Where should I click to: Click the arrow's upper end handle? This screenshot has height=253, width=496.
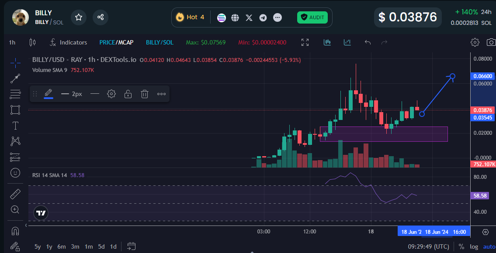[x=452, y=76]
